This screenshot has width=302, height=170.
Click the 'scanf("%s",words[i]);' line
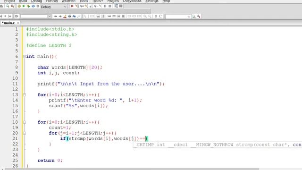click(x=78, y=106)
